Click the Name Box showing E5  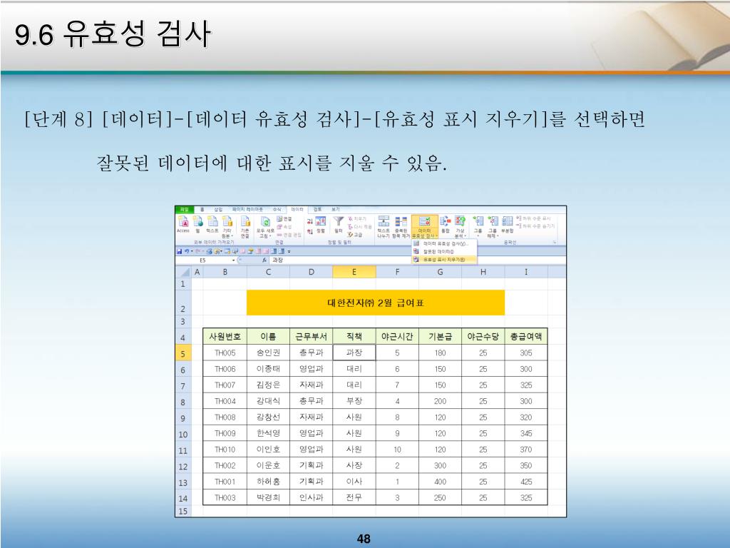click(203, 260)
